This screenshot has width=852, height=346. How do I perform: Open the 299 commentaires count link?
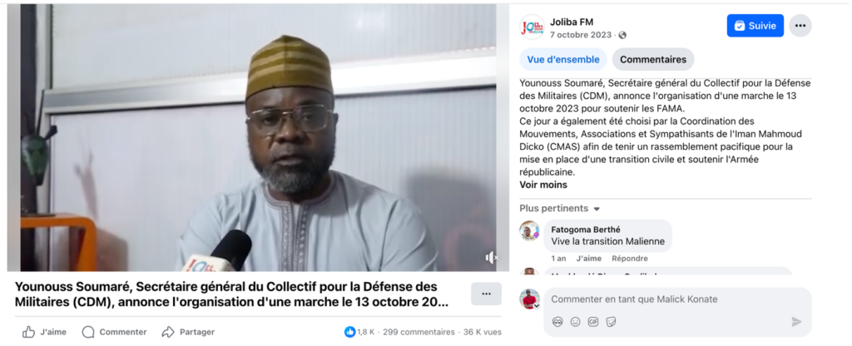pyautogui.click(x=419, y=332)
